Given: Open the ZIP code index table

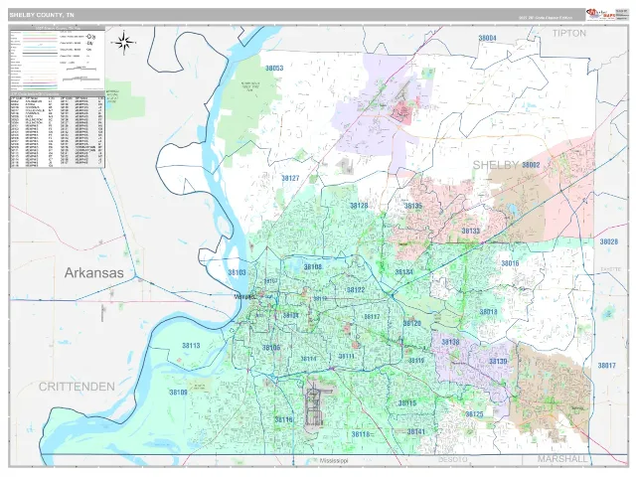Looking at the screenshot, I should pos(58,130).
